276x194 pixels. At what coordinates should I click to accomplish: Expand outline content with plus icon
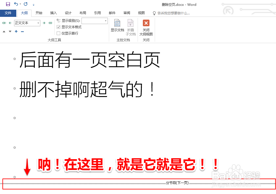16,31
